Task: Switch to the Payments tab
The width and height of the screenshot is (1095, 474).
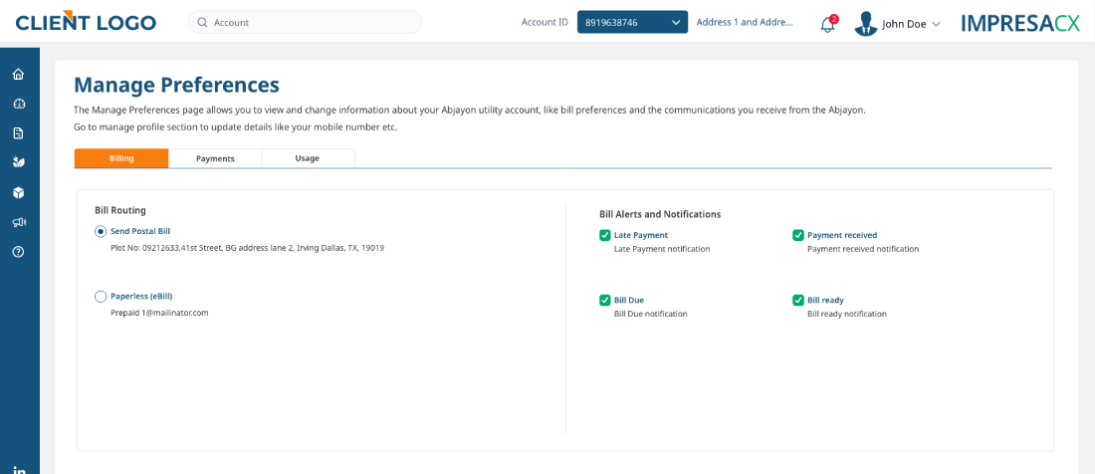Action: (x=215, y=158)
